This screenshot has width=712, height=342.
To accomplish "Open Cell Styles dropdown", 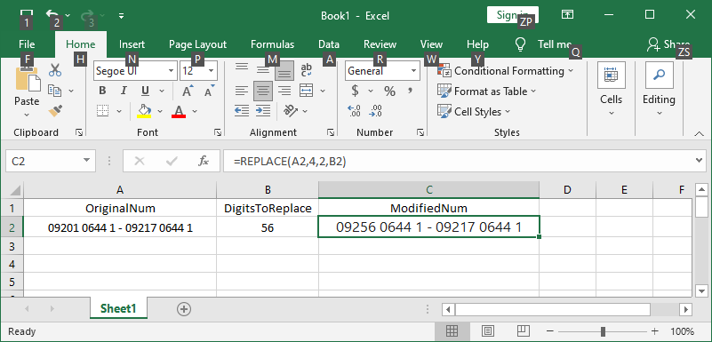I will pos(474,112).
